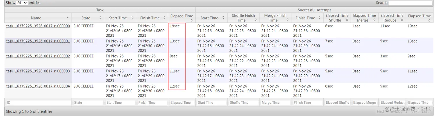Image resolution: width=435 pixels, height=116 pixels.
Task: Click the Elapsed Shuffle filter field
Action: [337, 103]
